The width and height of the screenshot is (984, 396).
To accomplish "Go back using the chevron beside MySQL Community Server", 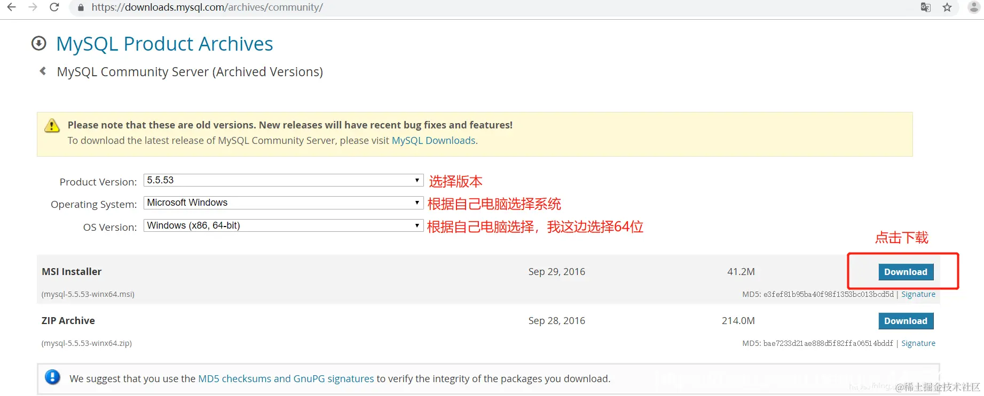I will tap(43, 71).
